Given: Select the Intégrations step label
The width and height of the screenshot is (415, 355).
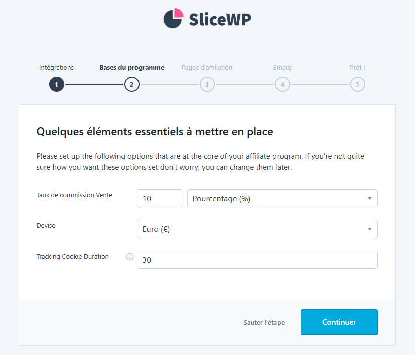Looking at the screenshot, I should [56, 67].
